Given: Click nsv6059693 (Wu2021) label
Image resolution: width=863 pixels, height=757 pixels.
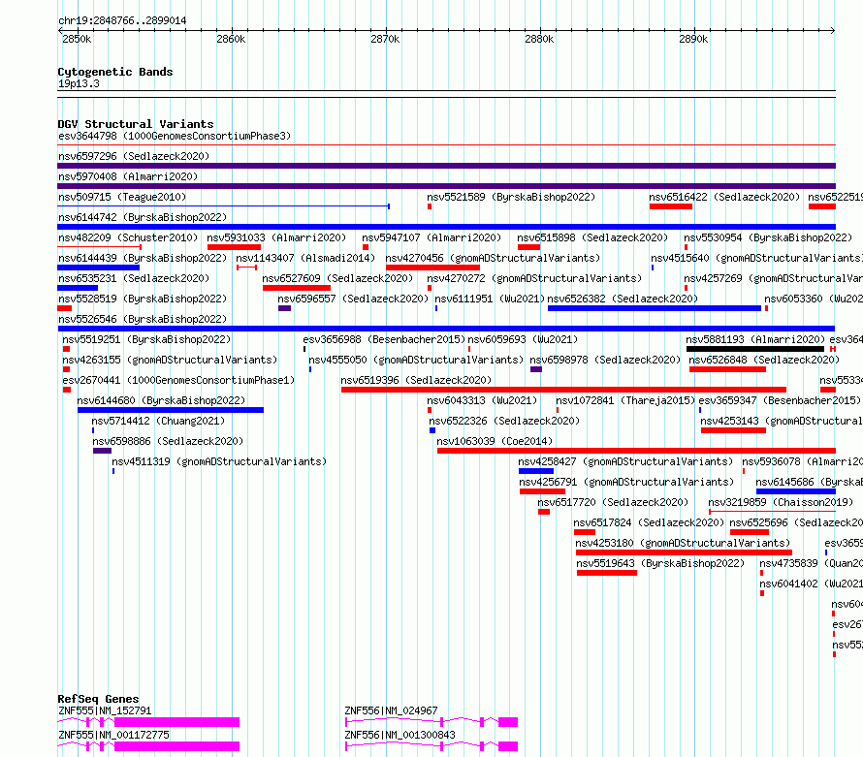Looking at the screenshot, I should [523, 339].
